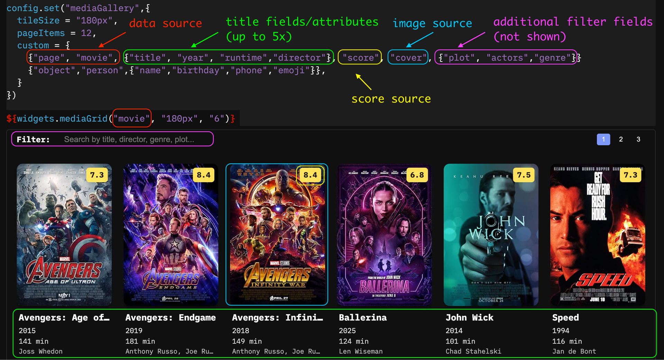Select the active page 1 button
This screenshot has width=664, height=360.
pos(603,139)
